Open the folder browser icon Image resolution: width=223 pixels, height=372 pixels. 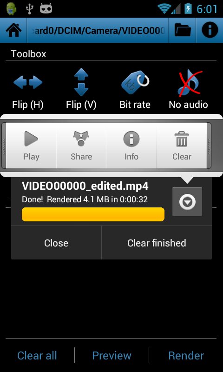point(183,30)
